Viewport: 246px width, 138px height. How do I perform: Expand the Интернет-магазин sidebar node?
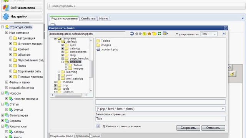pyautogui.click(x=11, y=43)
